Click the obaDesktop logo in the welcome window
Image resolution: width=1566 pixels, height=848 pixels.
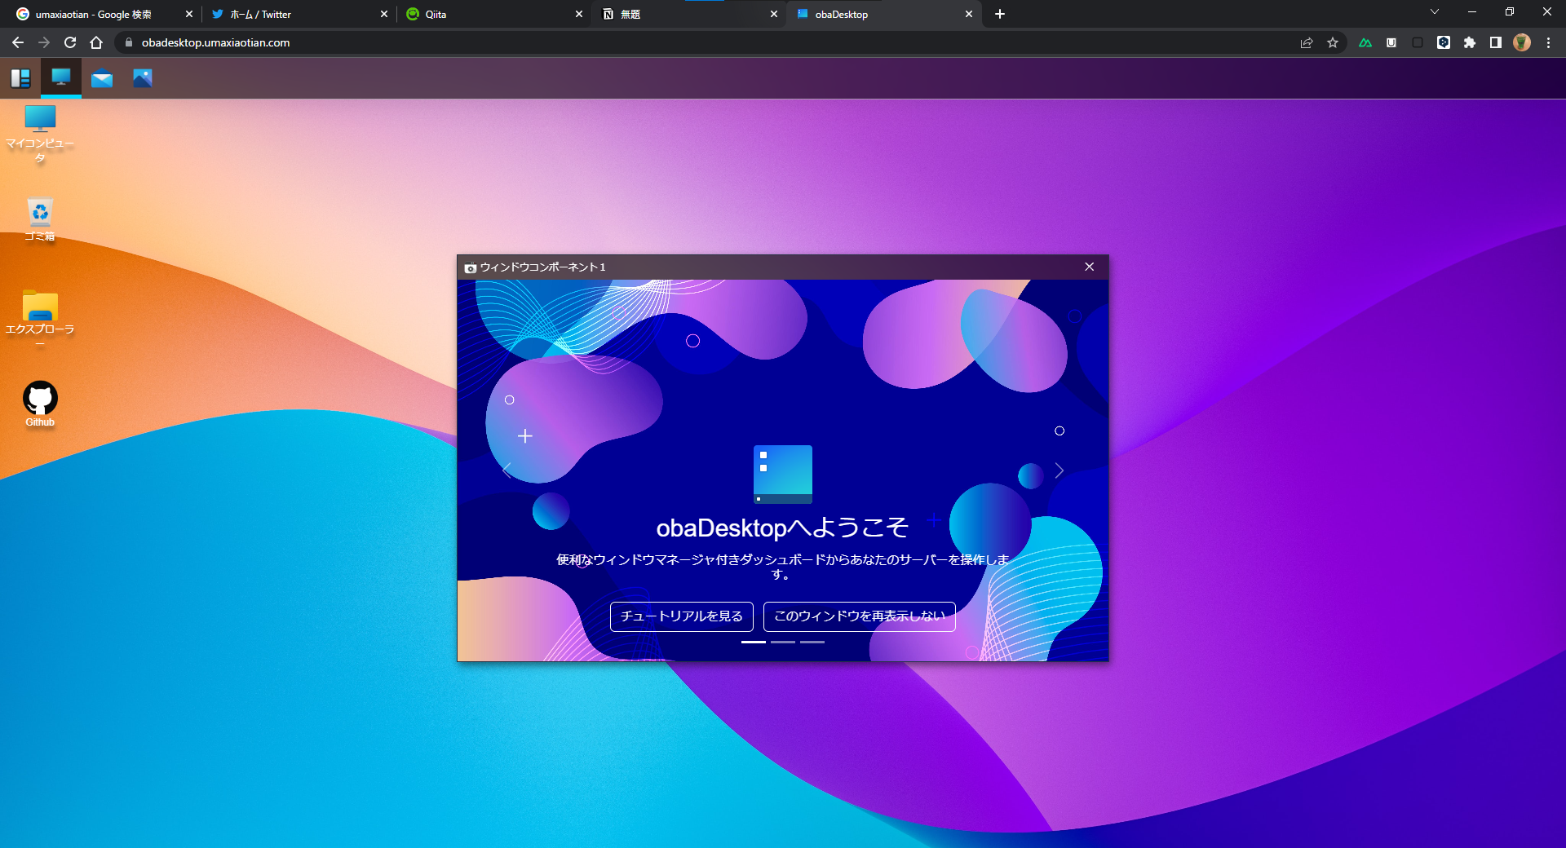783,475
